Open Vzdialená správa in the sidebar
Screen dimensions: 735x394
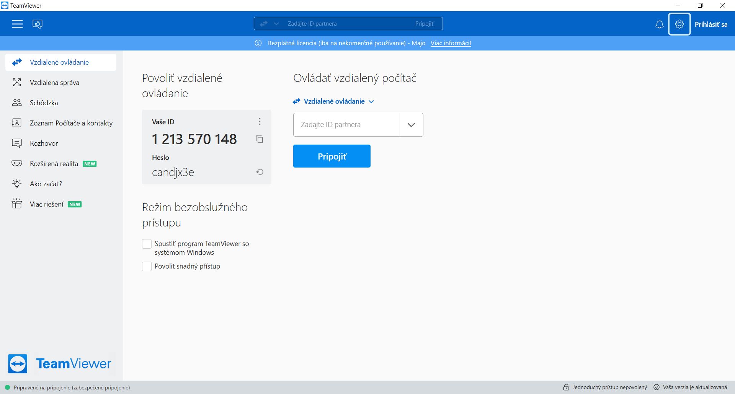61,83
